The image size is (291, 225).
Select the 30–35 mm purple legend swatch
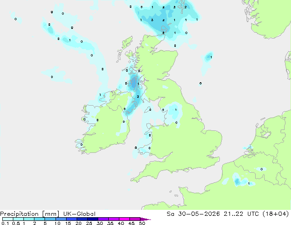click(x=103, y=219)
